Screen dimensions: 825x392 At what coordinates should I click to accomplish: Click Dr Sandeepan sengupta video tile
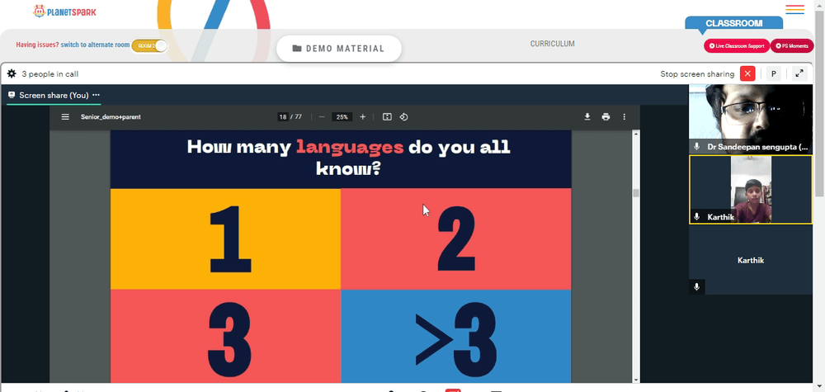[751, 119]
